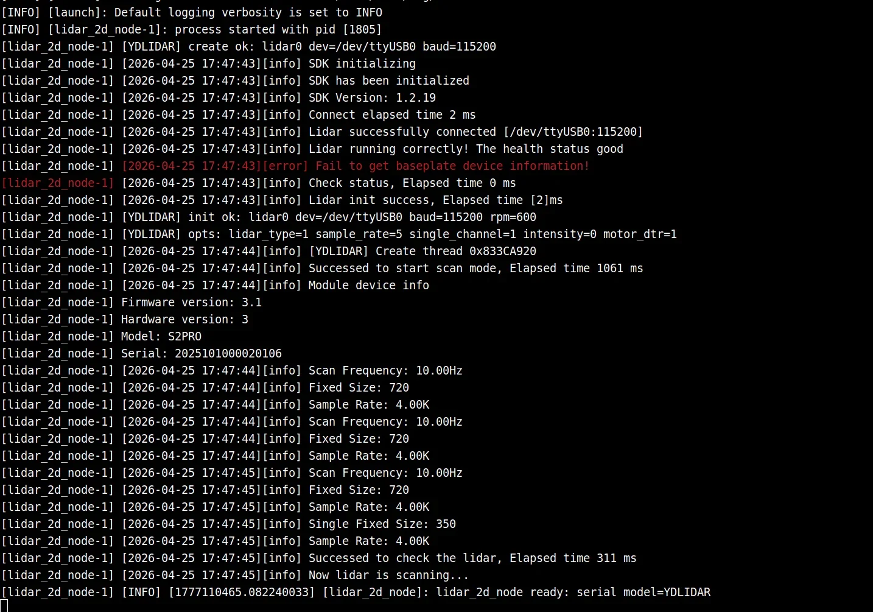Click the 'init ok: lidar0' rpm=600 line
The width and height of the screenshot is (873, 612).
(268, 217)
